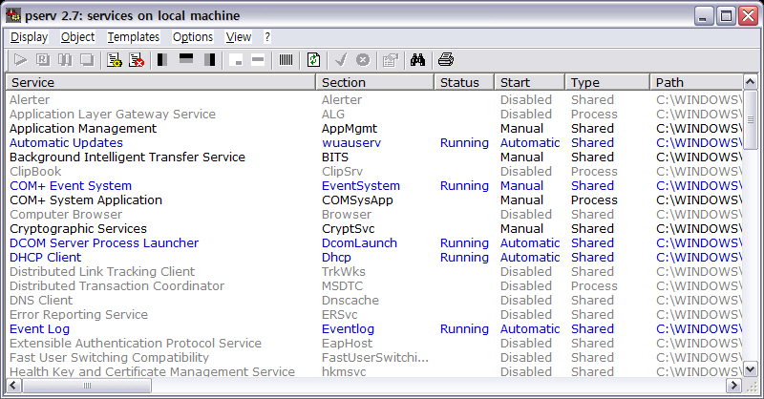Select Extensible Authentication Protocol Service row
The height and width of the screenshot is (399, 764).
coord(374,344)
